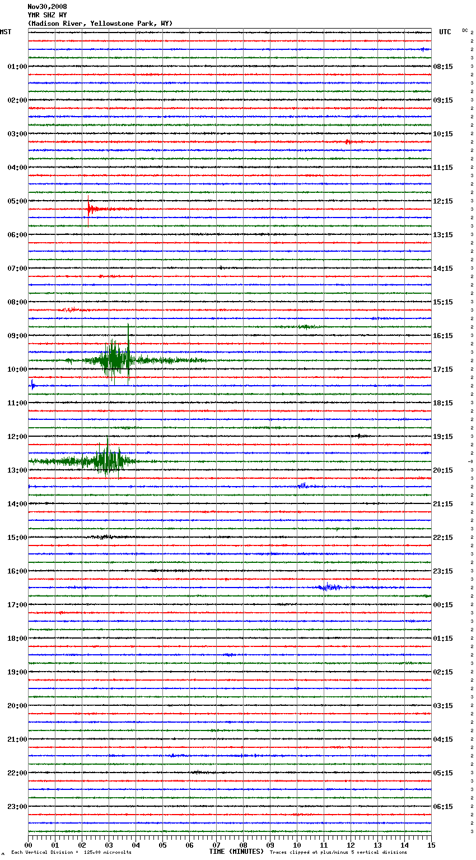Viewport: 476px width, 860px height.
Task: Click the "05:00" MST hour label
Action: point(17,201)
